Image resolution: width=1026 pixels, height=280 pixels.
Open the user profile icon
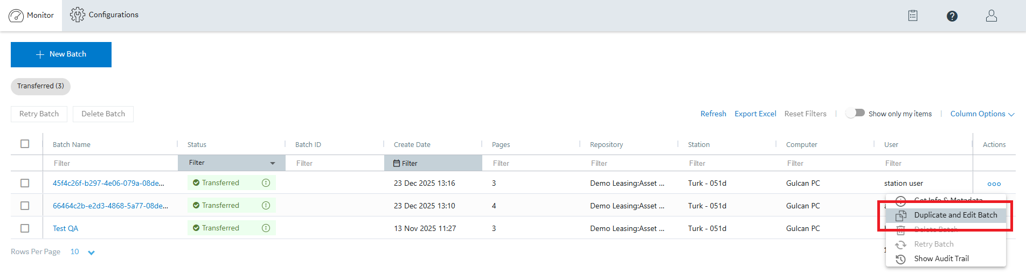992,16
